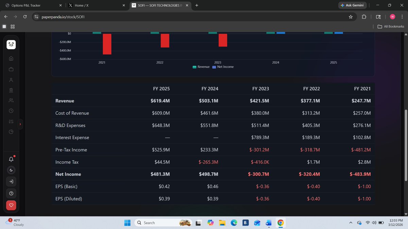Click the clock history icon in sidebar
This screenshot has height=229, width=408.
tap(11, 111)
